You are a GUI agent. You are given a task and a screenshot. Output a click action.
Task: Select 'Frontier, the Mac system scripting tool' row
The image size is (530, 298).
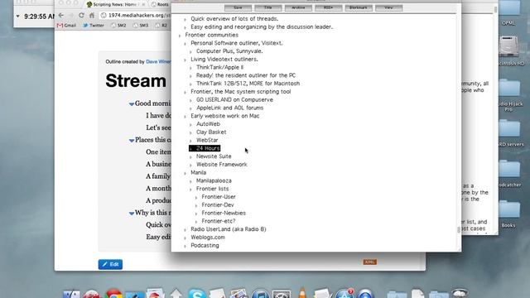pyautogui.click(x=241, y=92)
